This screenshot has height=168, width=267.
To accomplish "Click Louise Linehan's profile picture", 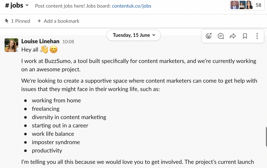I will 11,45.
